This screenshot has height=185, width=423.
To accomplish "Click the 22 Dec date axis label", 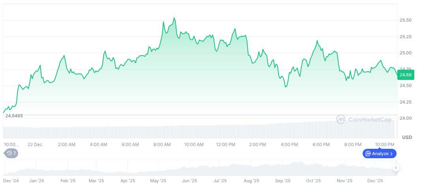I will point(35,144).
